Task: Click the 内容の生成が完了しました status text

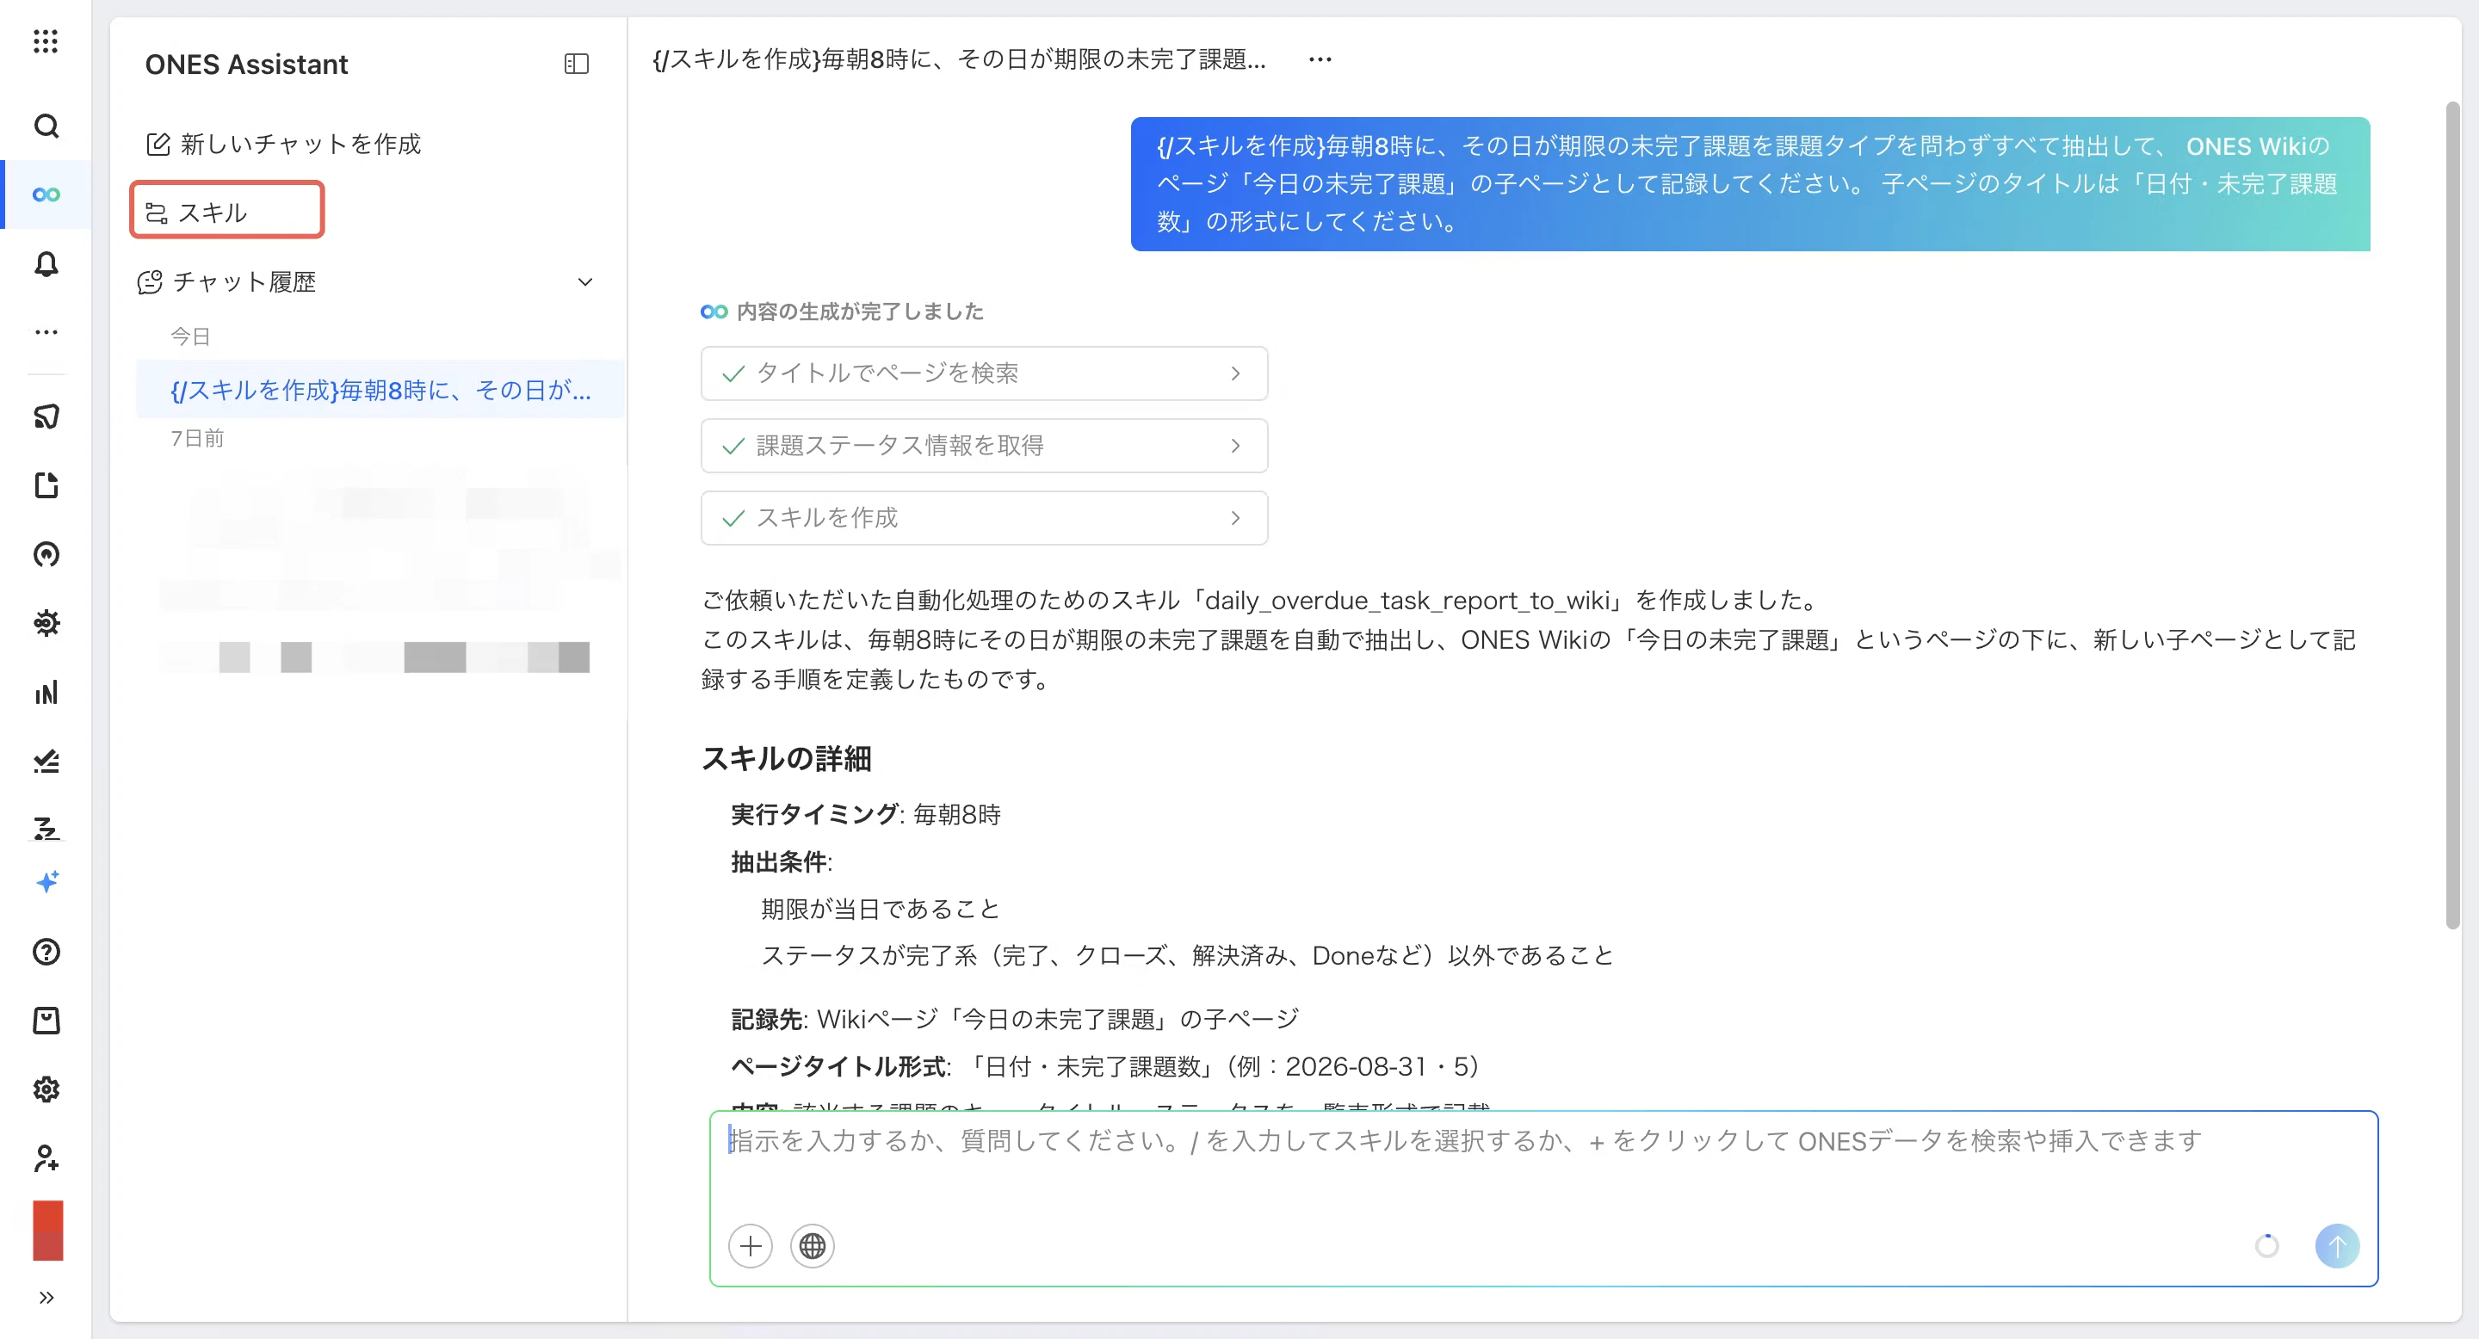Action: pyautogui.click(x=861, y=312)
